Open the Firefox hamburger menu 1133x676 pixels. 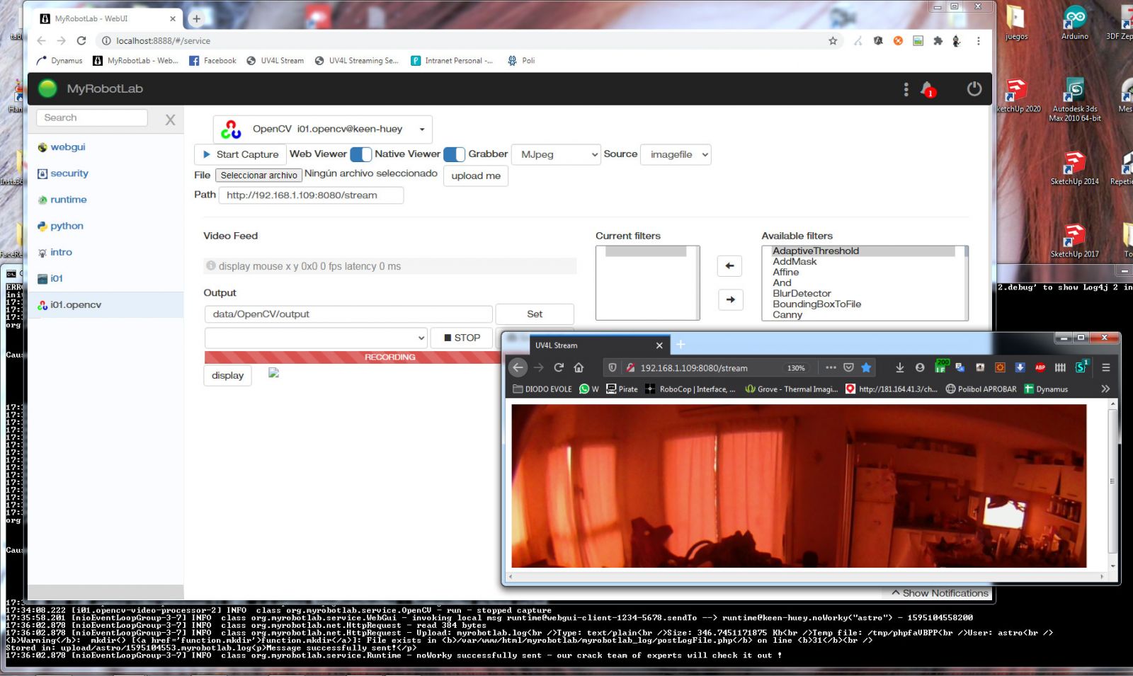coord(1105,367)
